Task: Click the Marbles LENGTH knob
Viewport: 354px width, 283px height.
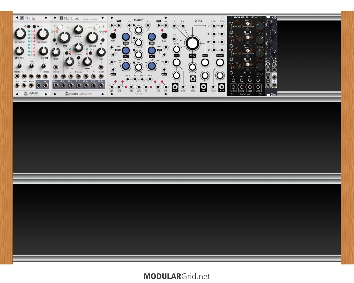Action: 78,47
